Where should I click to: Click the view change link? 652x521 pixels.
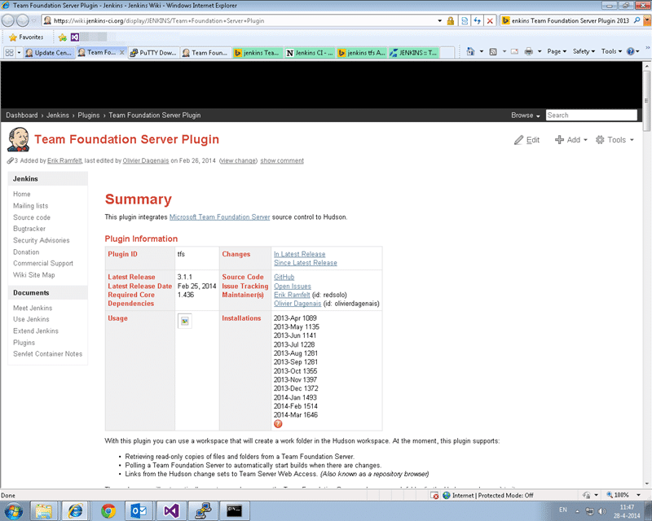click(238, 161)
